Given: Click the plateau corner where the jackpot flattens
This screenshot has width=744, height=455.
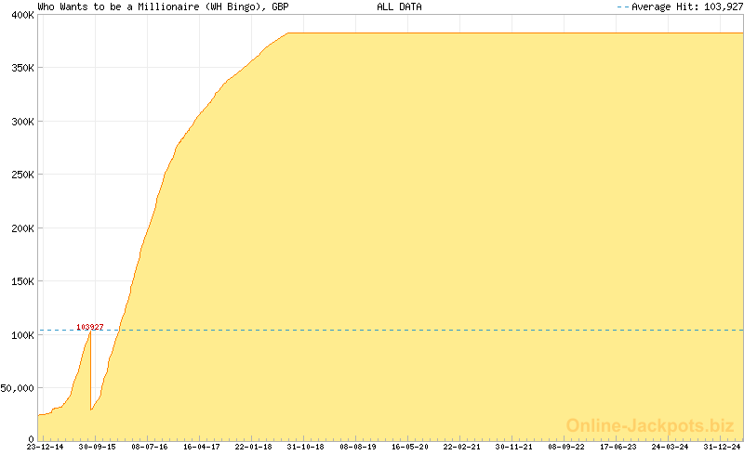Looking at the screenshot, I should [x=288, y=33].
